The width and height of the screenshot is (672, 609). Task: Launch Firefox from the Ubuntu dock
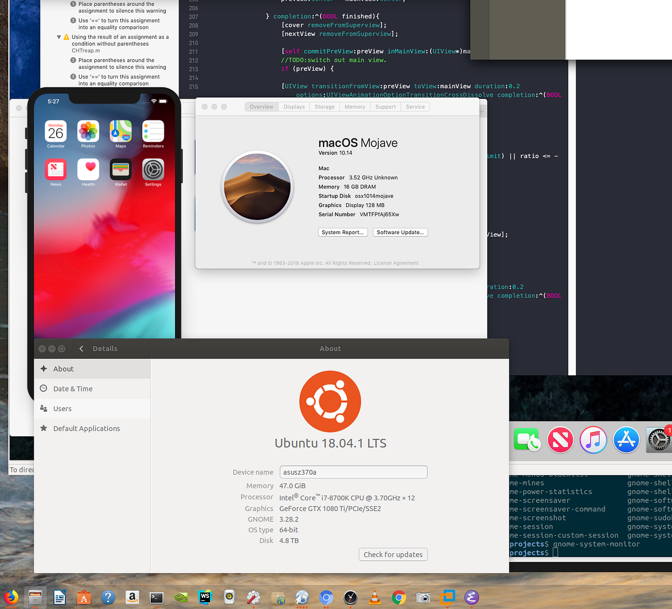point(10,597)
